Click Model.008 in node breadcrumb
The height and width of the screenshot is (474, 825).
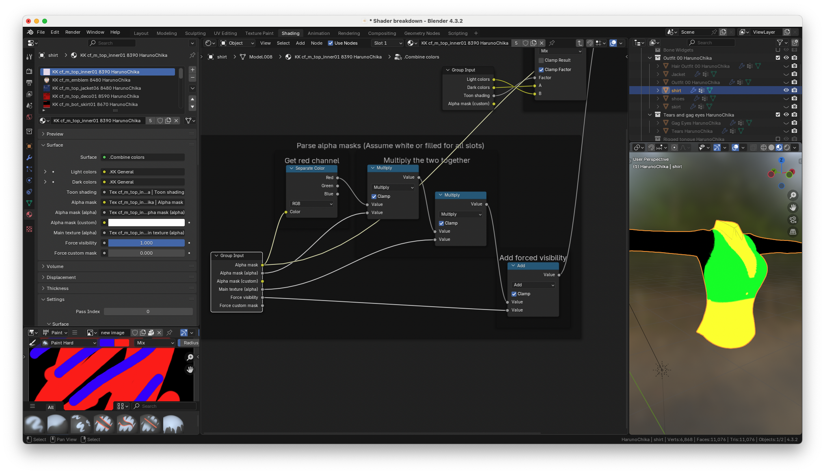coord(260,57)
